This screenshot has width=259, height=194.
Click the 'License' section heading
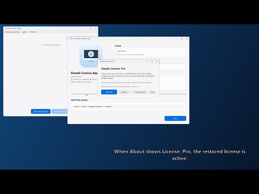point(118,46)
